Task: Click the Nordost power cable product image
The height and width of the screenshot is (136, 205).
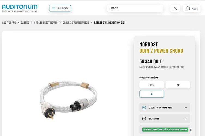Action: pos(68,100)
